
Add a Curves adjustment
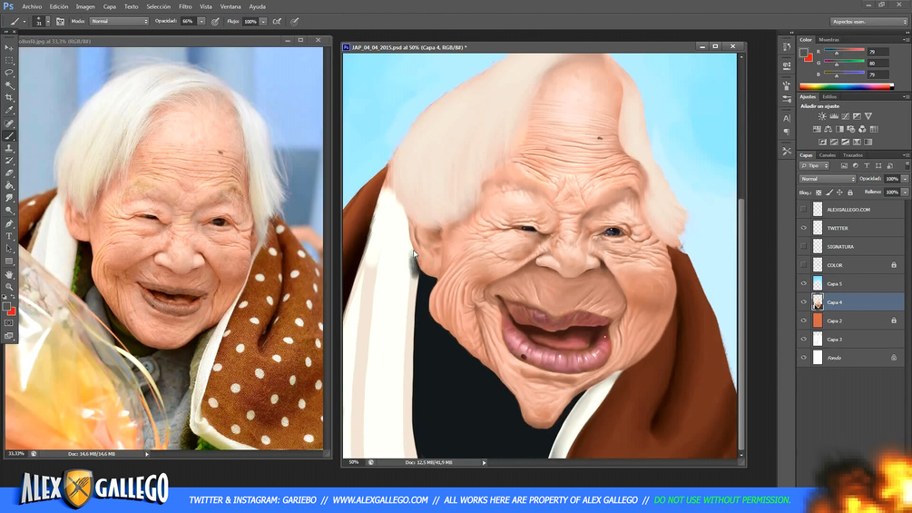tap(845, 116)
